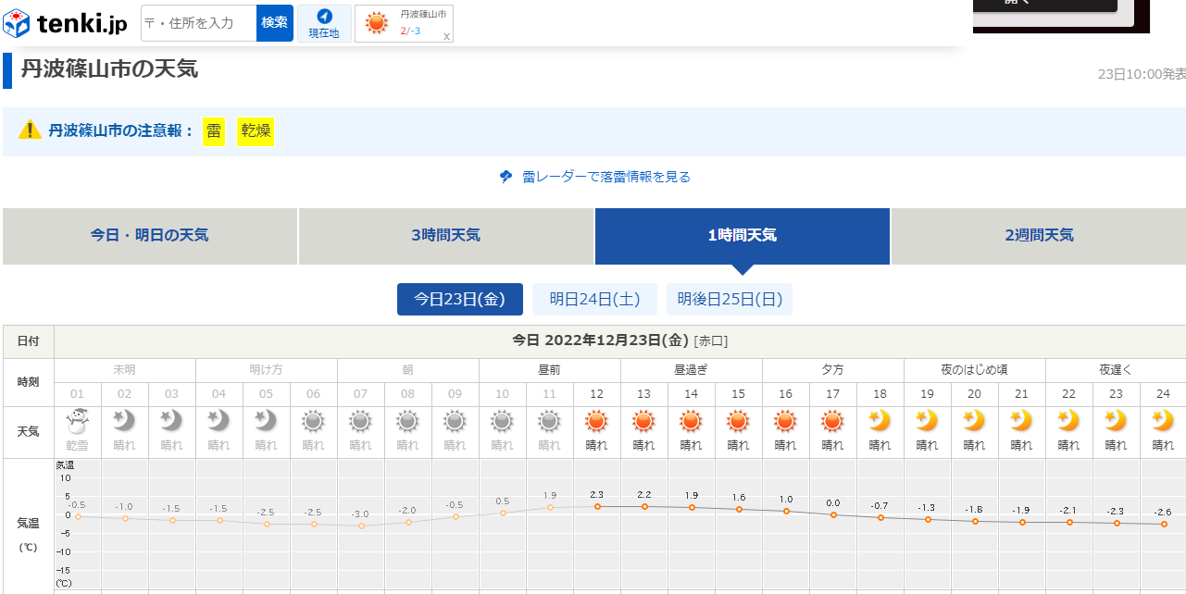Select 明後日25日(日) day button

(x=730, y=300)
